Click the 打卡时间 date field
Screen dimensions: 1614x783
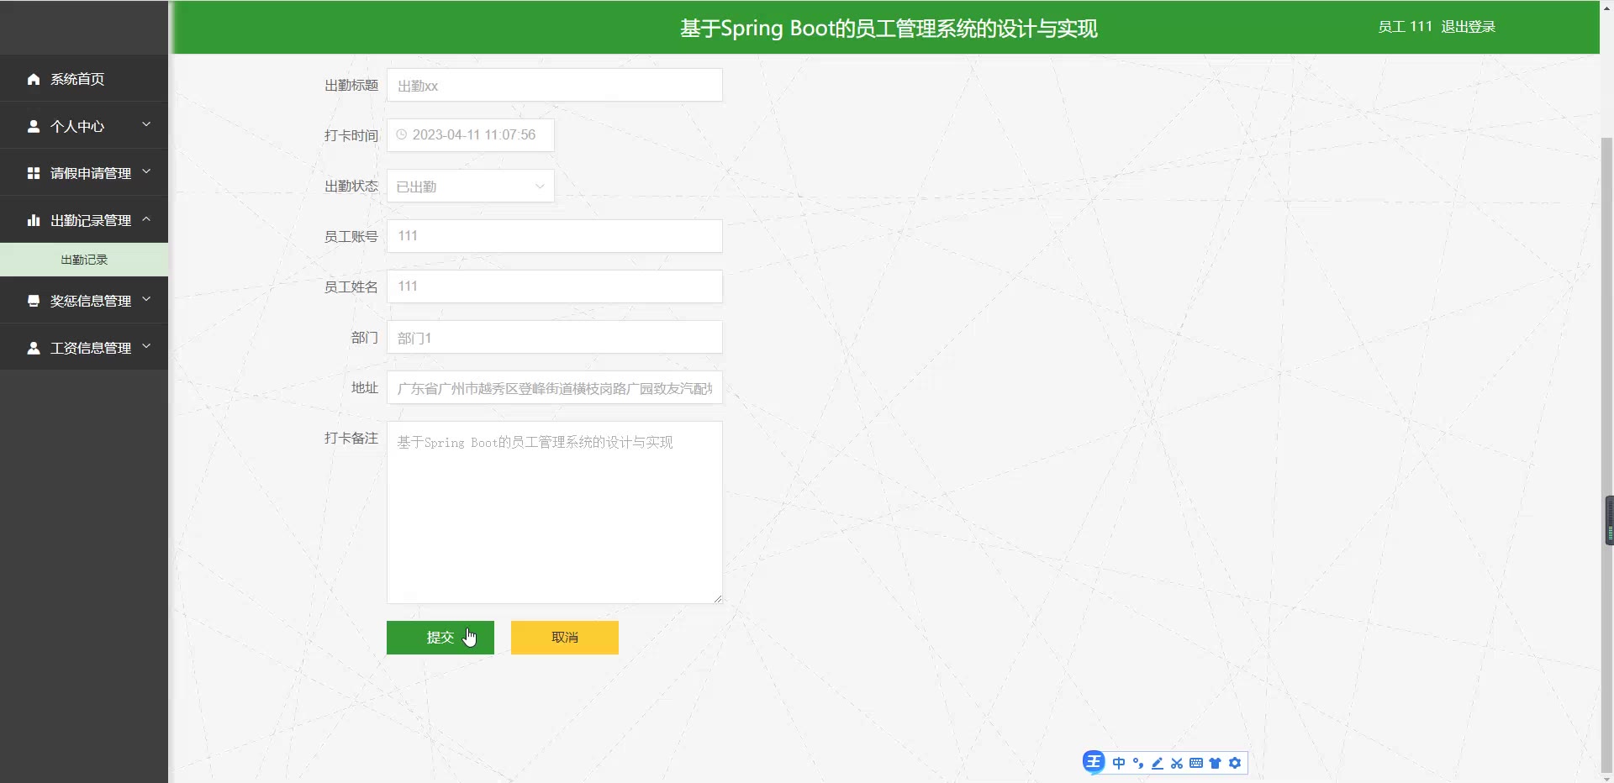471,135
